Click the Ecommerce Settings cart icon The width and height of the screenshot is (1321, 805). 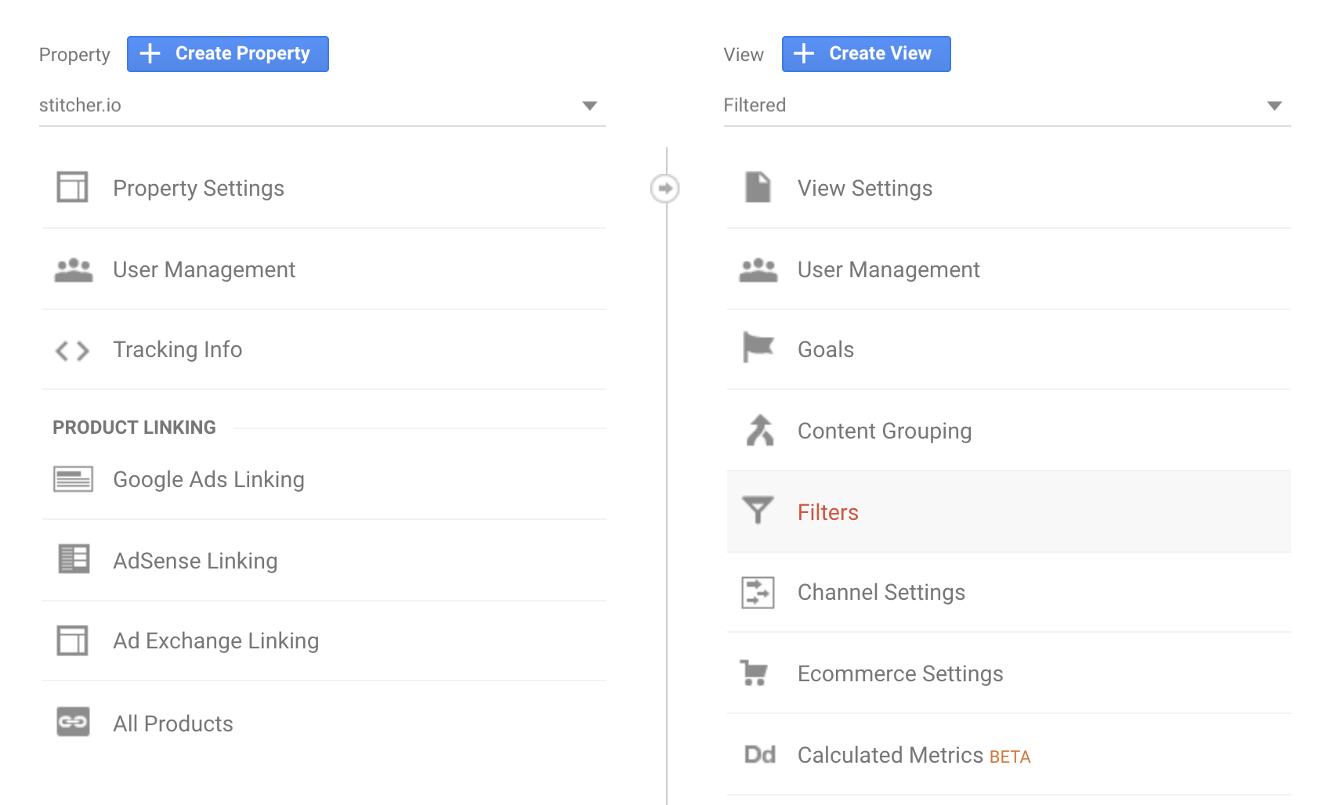(x=755, y=673)
